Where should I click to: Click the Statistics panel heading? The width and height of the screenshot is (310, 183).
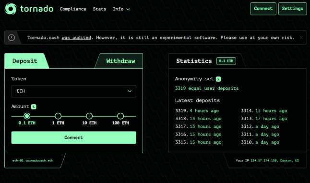click(194, 61)
